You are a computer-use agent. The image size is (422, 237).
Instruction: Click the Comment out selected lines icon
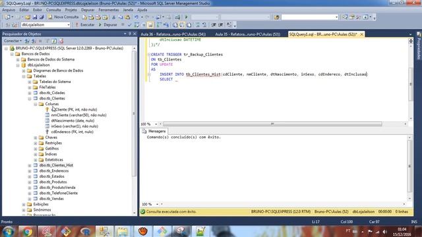click(x=198, y=25)
